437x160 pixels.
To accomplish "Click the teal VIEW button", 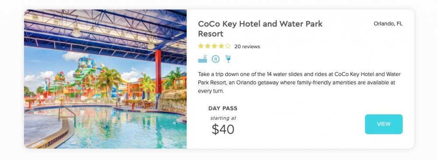I will click(x=384, y=124).
